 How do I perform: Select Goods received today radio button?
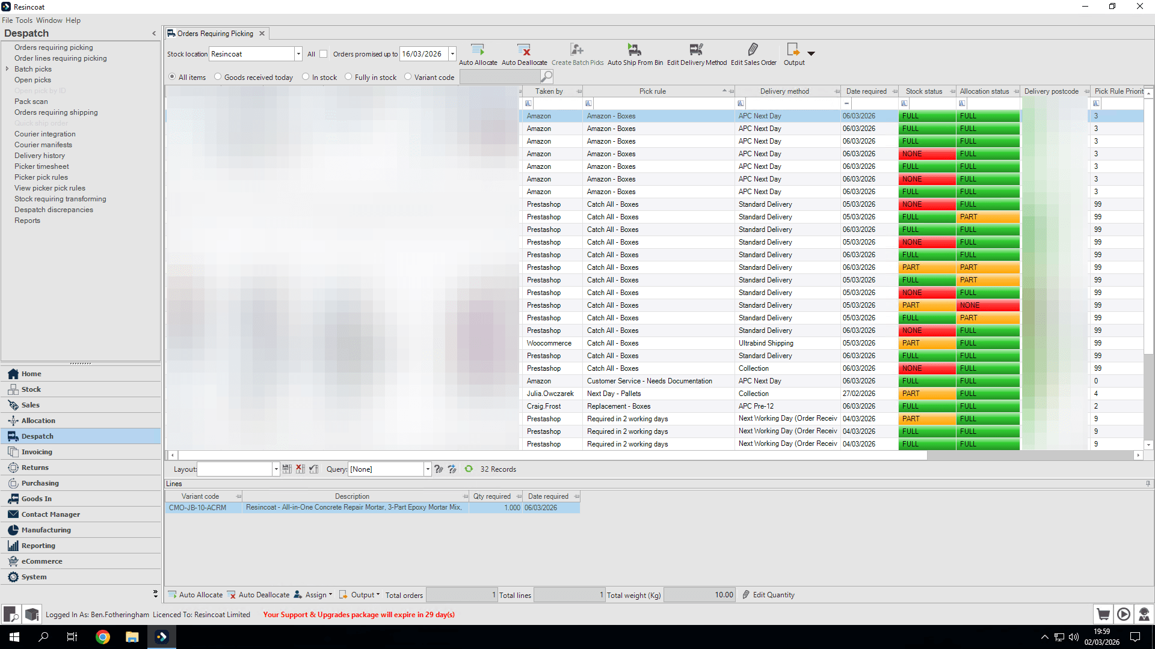pyautogui.click(x=218, y=77)
